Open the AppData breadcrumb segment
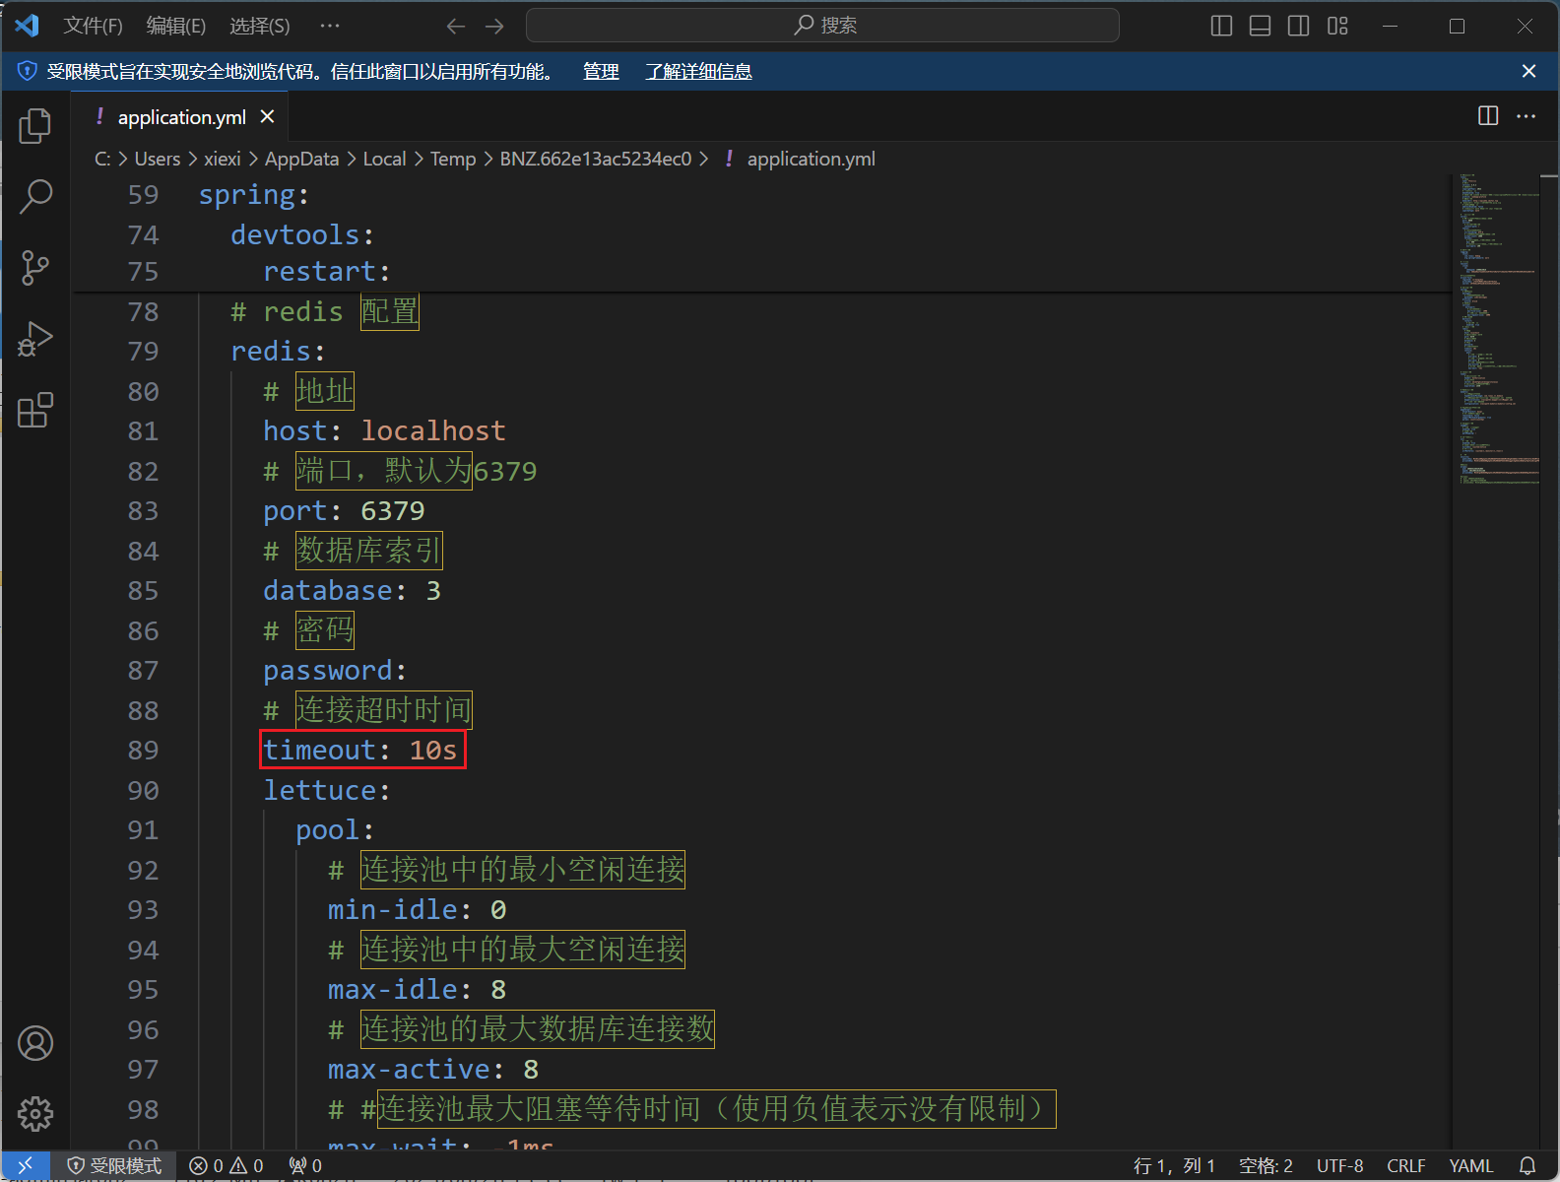The height and width of the screenshot is (1182, 1560). (301, 159)
